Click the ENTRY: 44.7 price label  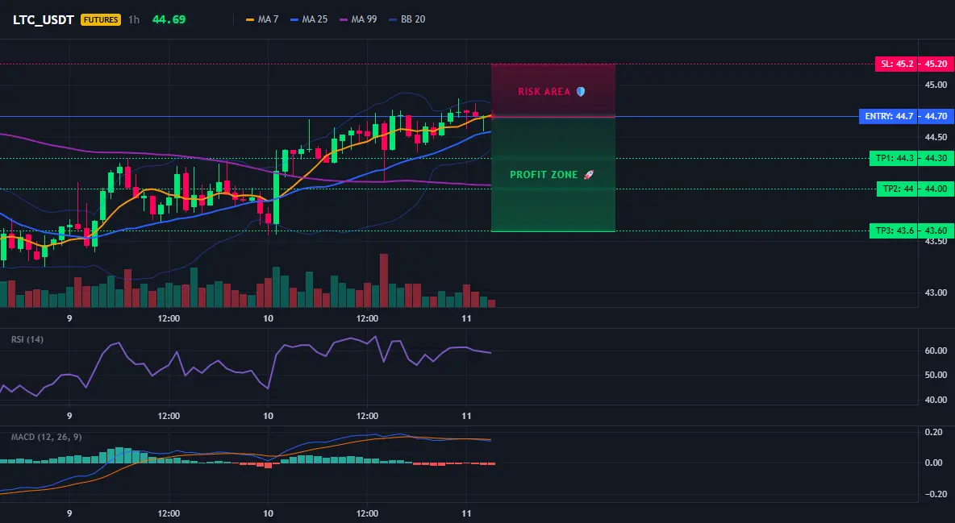point(888,116)
